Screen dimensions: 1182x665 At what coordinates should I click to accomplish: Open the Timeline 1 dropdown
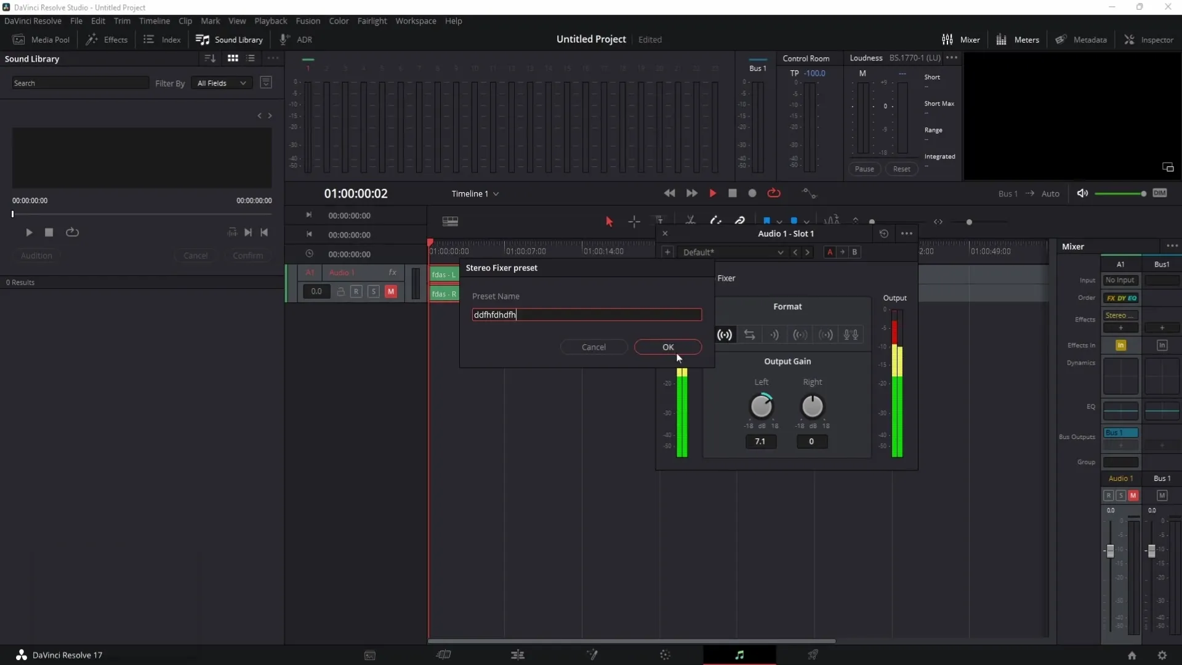[x=475, y=194]
